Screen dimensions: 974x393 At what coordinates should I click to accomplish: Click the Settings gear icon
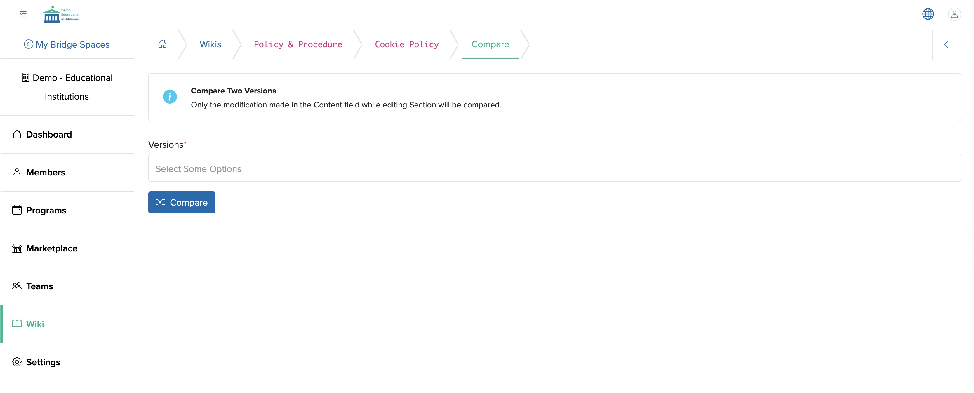click(17, 362)
